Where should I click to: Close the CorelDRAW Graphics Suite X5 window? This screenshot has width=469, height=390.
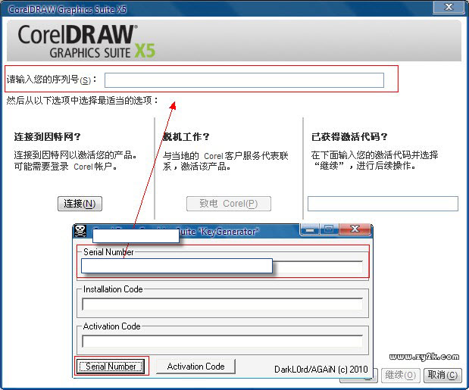tap(449, 7)
